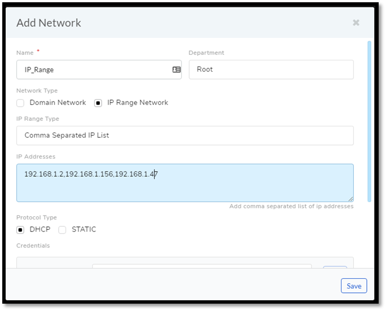Close the Add Network dialog
Viewport: 386px width, 311px height.
[356, 23]
